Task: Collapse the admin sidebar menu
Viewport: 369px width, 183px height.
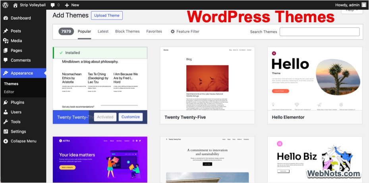Action: [23, 141]
